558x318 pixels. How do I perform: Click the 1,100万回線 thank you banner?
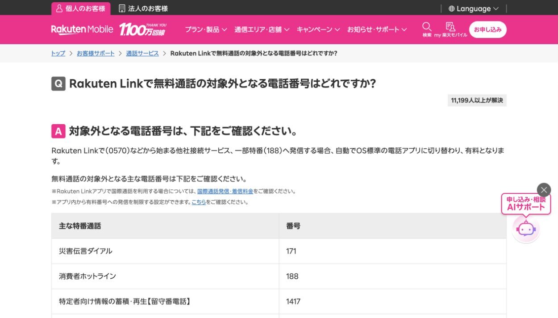[142, 29]
